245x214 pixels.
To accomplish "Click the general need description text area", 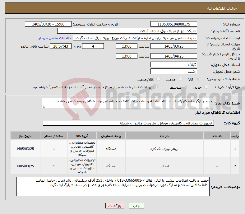I will [x=127, y=103].
